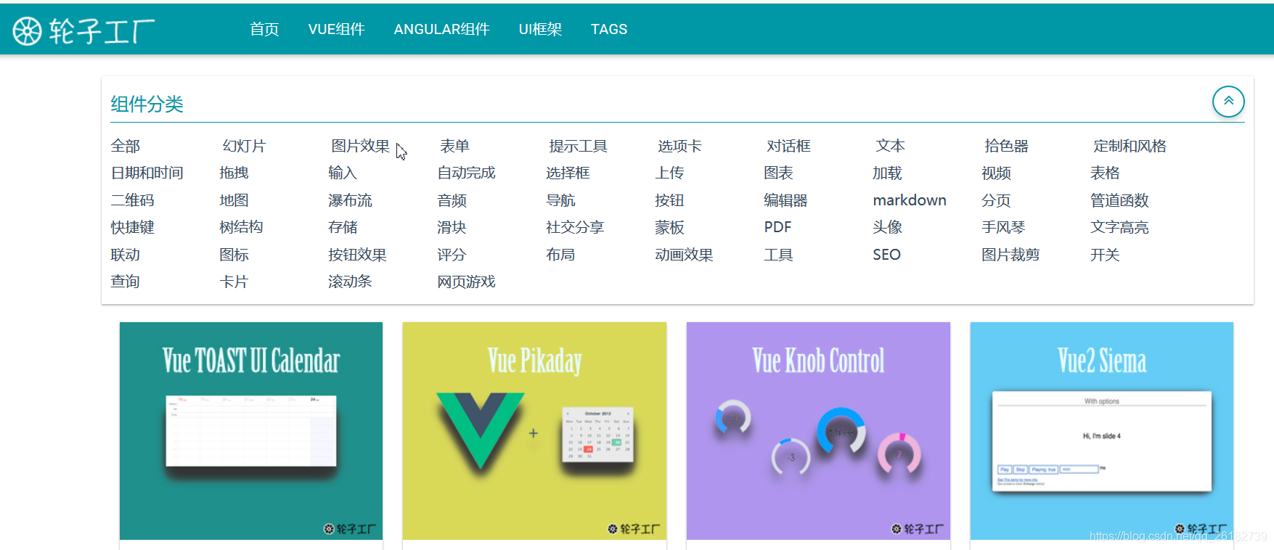Choose the markdown category

pos(910,200)
